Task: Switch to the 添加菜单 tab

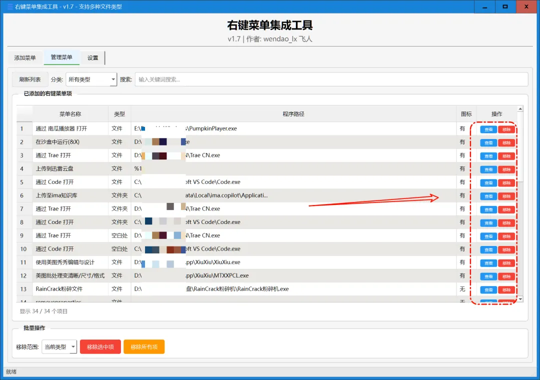Action: pos(24,57)
